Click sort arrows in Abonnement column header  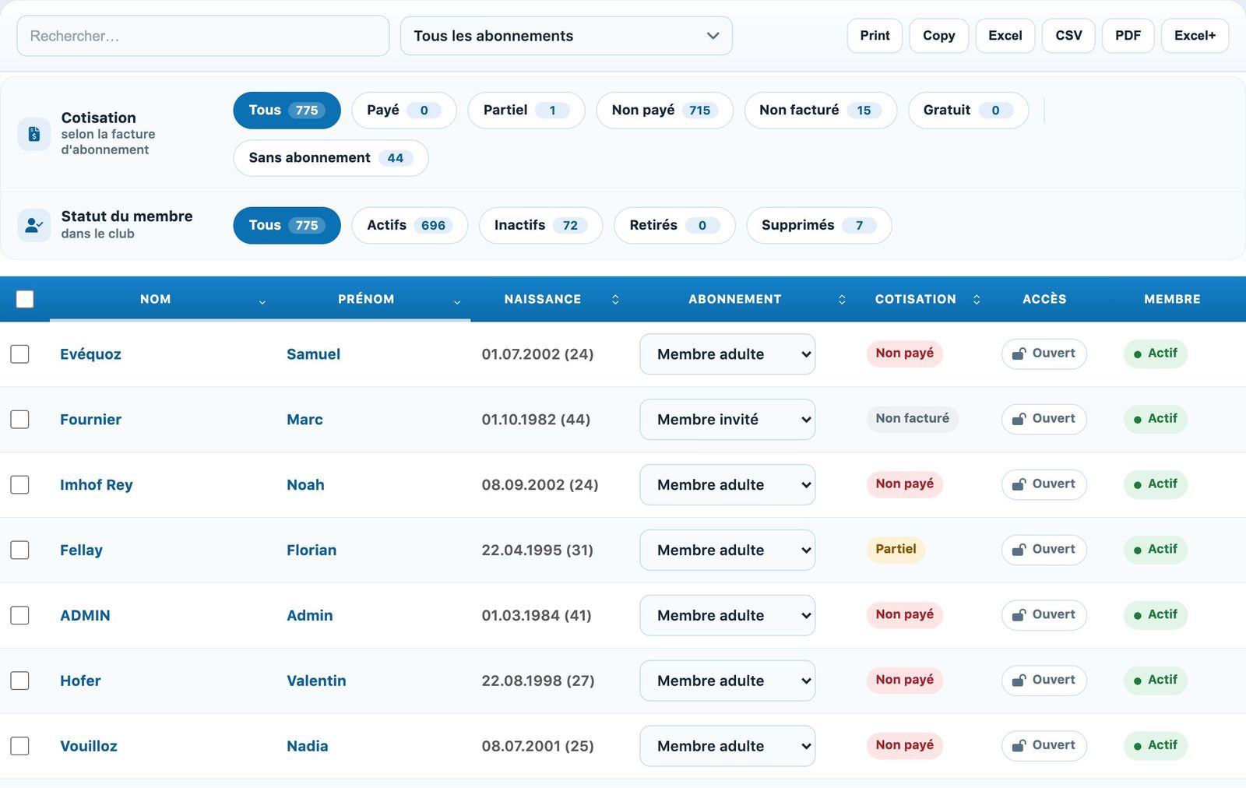[842, 299]
